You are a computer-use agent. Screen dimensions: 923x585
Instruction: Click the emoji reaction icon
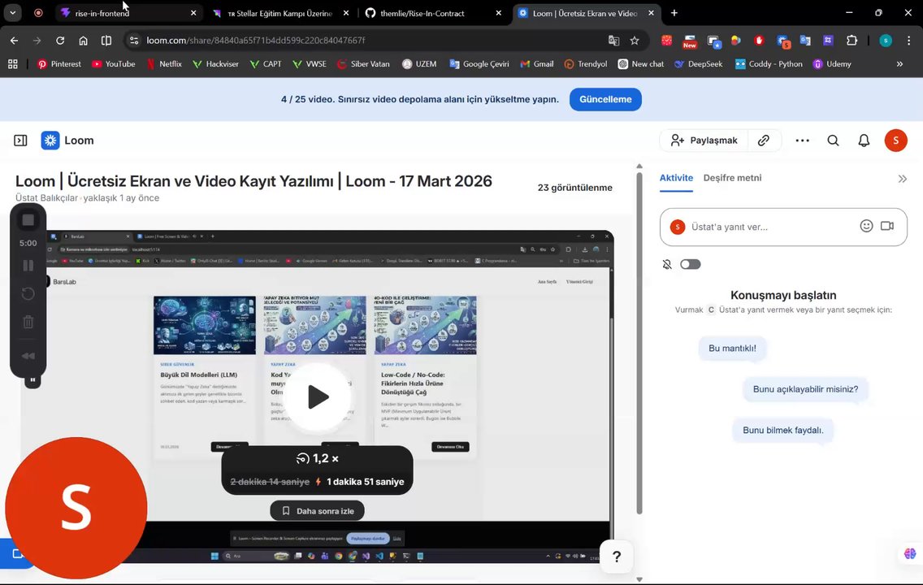click(x=866, y=227)
